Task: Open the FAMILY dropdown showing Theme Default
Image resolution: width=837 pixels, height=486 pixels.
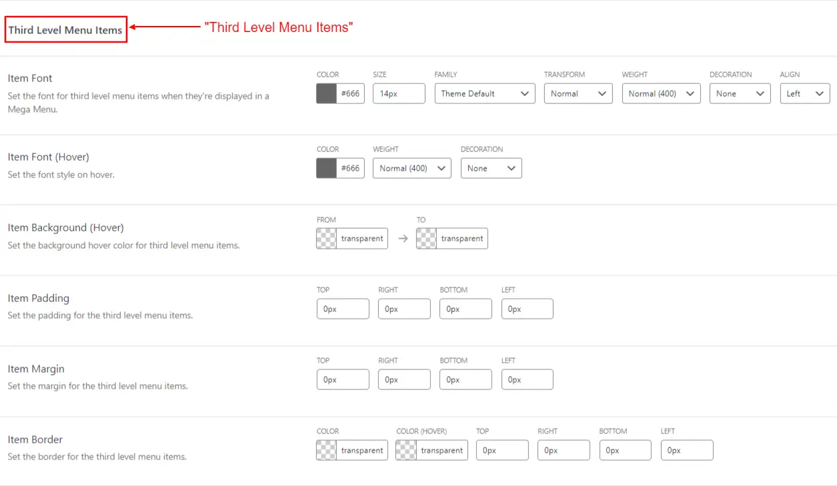Action: coord(485,93)
